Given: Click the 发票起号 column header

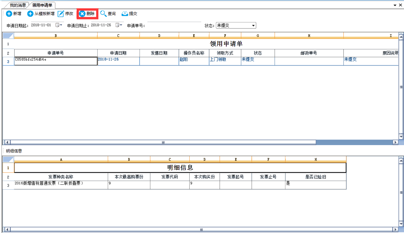Looking at the screenshot, I should 236,177.
